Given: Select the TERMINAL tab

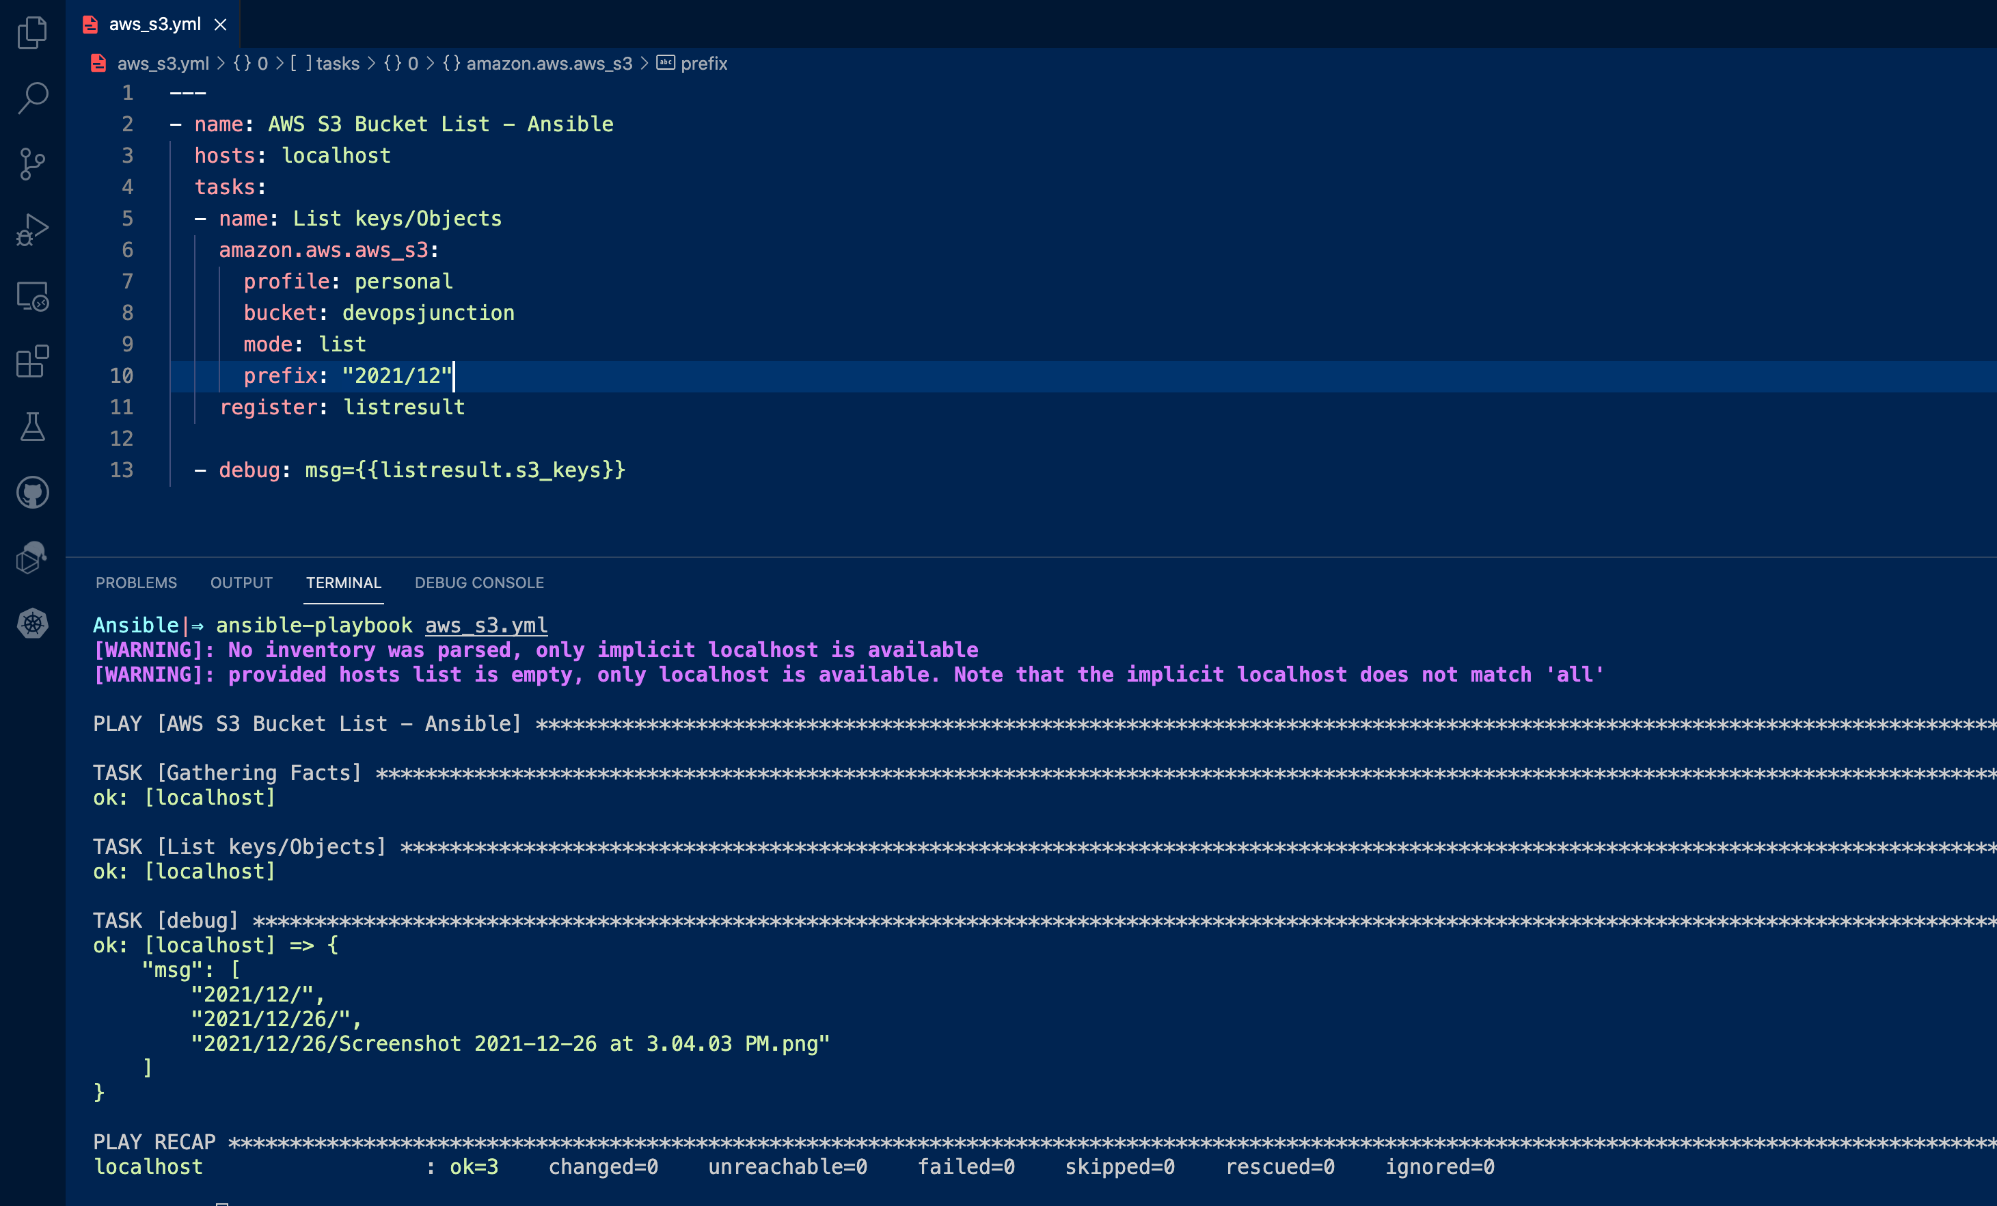Looking at the screenshot, I should (344, 582).
